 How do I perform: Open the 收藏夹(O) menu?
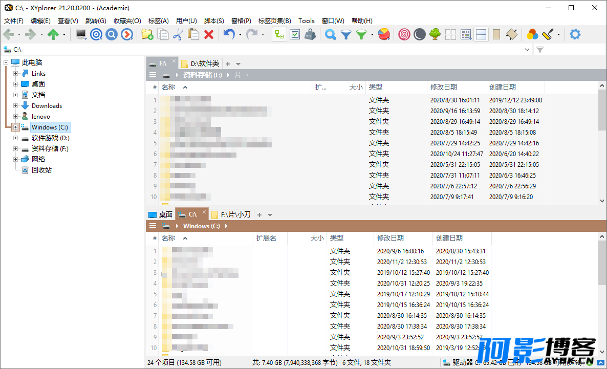pyautogui.click(x=127, y=21)
